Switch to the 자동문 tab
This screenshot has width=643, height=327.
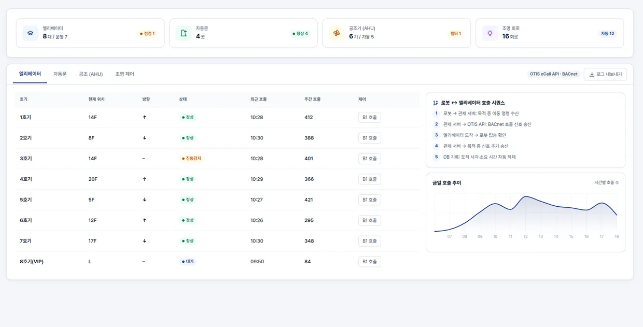(x=60, y=74)
